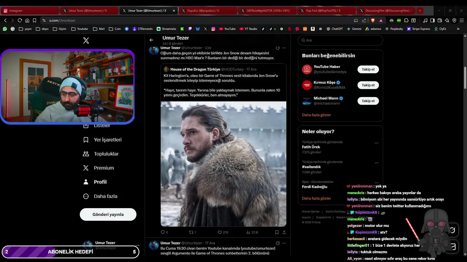Click Daha fazla göster under suggestions
Screen dimensions: 467x262
pyautogui.click(x=316, y=115)
